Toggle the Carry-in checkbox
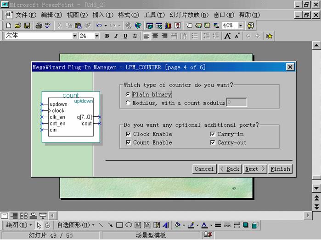This screenshot has height=240, width=321. pos(213,134)
